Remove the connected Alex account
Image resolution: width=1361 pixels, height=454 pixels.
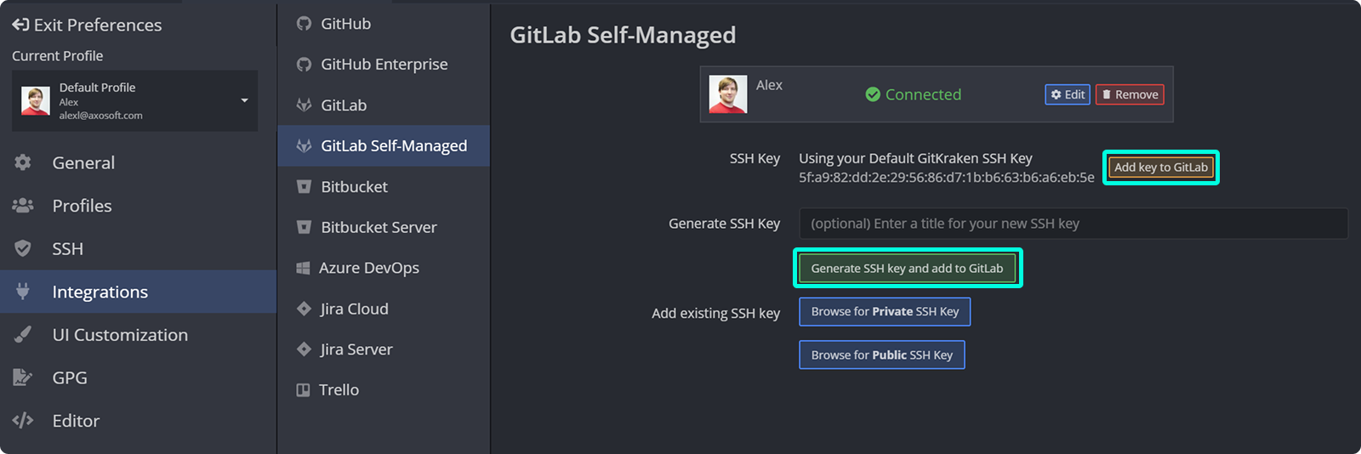1130,94
